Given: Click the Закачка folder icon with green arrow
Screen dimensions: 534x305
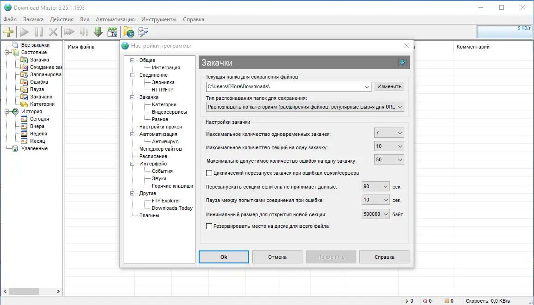Looking at the screenshot, I should [x=24, y=60].
